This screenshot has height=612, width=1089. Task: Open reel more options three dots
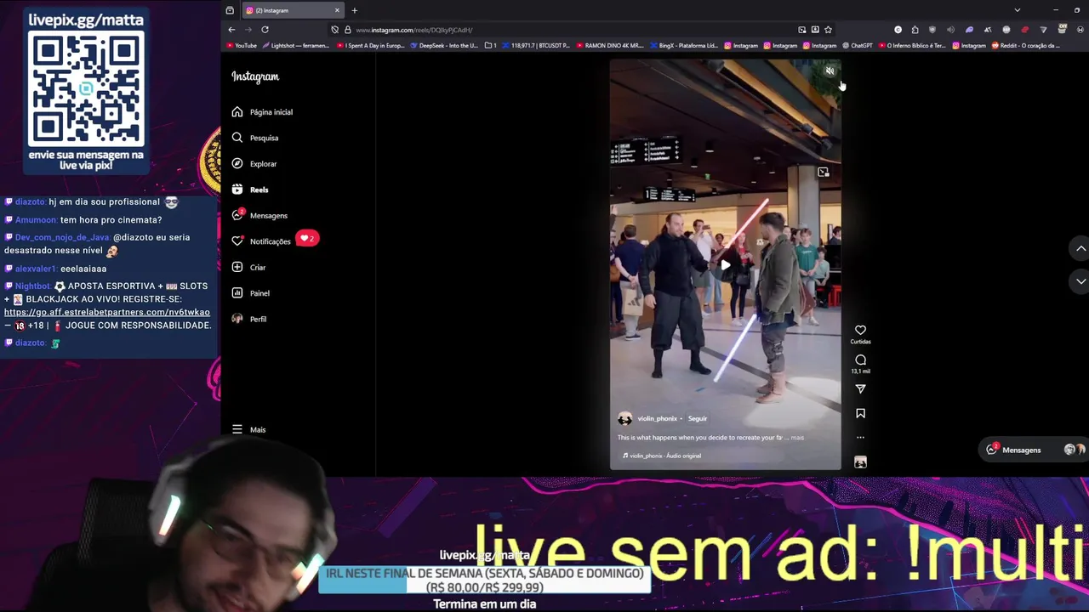tap(860, 438)
